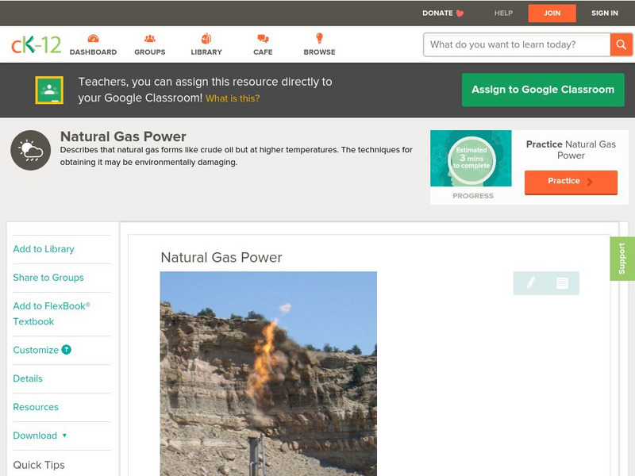Select the highlighter pen tool icon
Screen dimensions: 635x476
pos(530,282)
